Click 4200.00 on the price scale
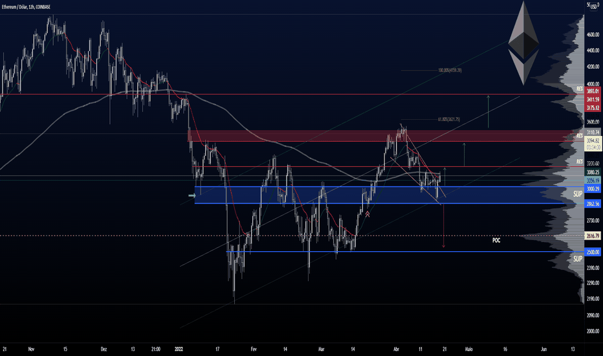The height and width of the screenshot is (356, 603). coord(593,67)
